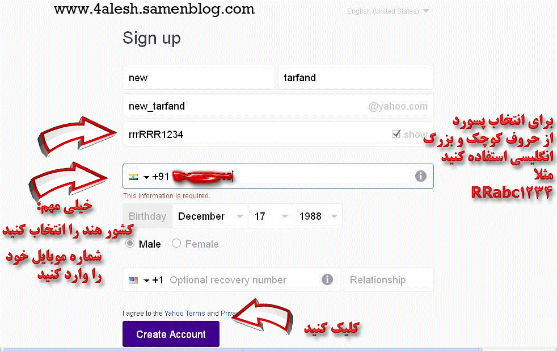The width and height of the screenshot is (557, 351).
Task: Select the Female radio button
Action: (x=176, y=244)
